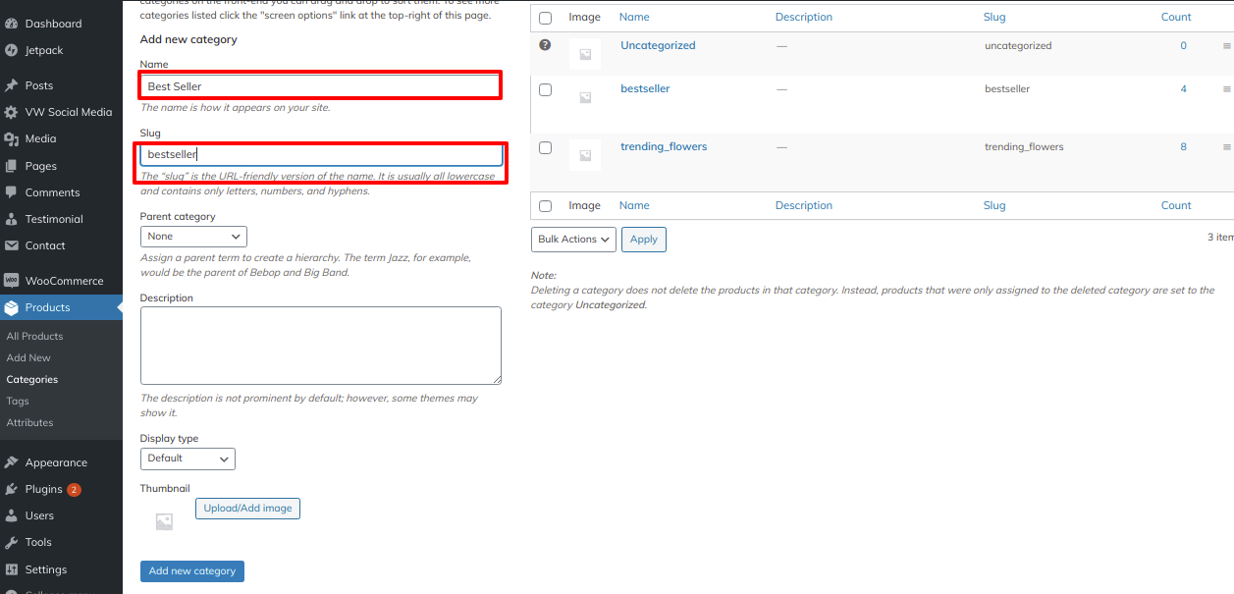Screen dimensions: 1234x594
Task: Sort by Slug in table header
Action: (994, 17)
